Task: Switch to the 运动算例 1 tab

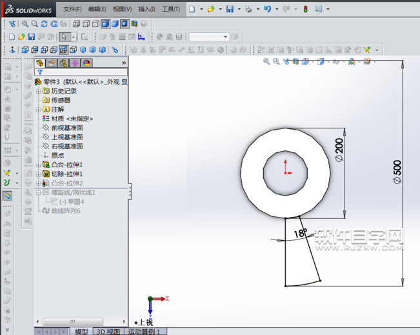Action: pyautogui.click(x=146, y=331)
